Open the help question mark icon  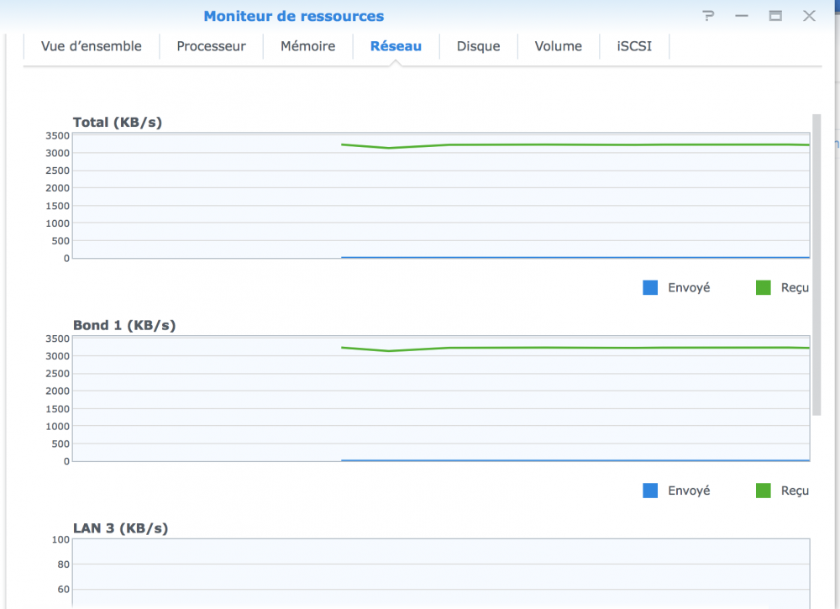[709, 16]
